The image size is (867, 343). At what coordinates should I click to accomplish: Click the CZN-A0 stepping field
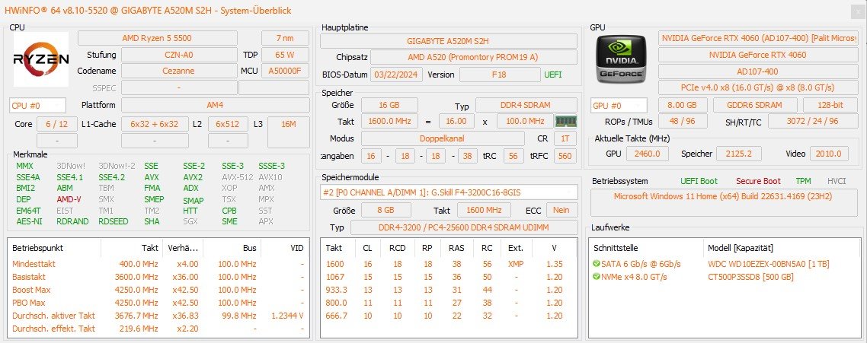pos(178,55)
